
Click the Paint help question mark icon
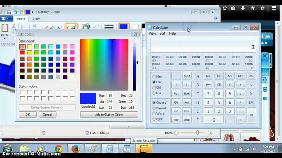coord(215,18)
